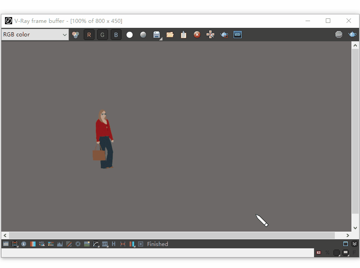Switch to alpha channel white circle
The image size is (360, 268).
130,35
